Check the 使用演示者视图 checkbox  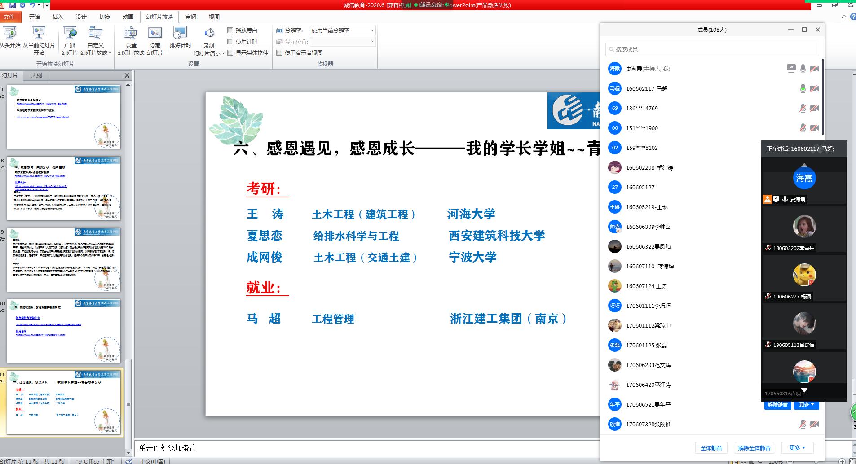[279, 53]
